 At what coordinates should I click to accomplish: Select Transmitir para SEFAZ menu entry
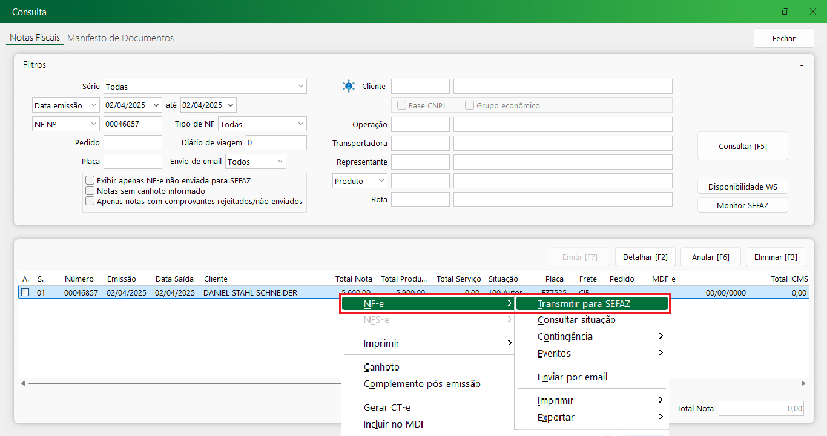click(591, 304)
